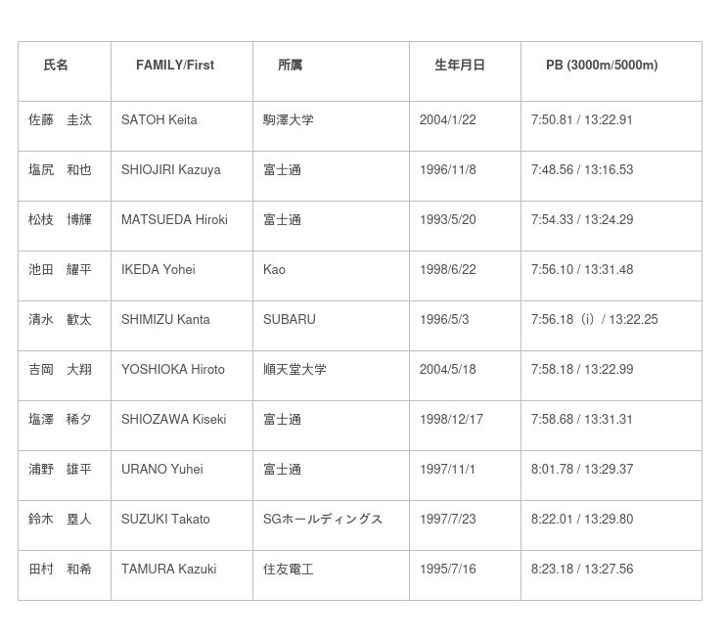Click the TAMURA Kazuki cell

[x=169, y=570]
